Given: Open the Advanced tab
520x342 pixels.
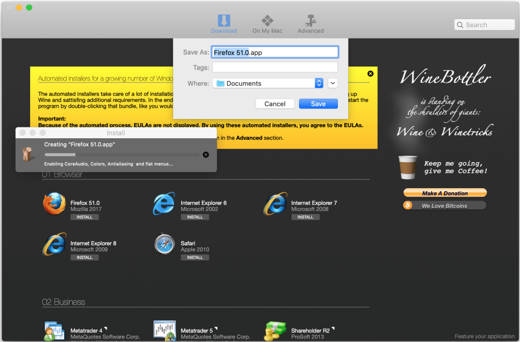Looking at the screenshot, I should click(310, 24).
